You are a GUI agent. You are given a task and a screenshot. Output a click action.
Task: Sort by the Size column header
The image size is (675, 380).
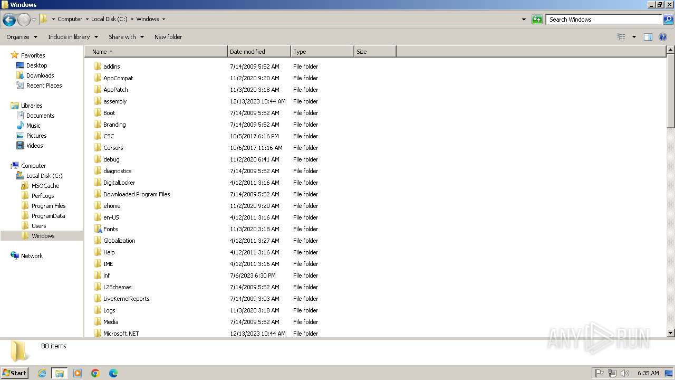click(375, 52)
